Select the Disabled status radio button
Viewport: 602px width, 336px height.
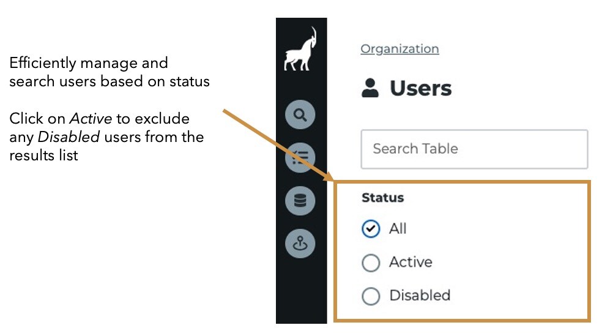point(371,296)
